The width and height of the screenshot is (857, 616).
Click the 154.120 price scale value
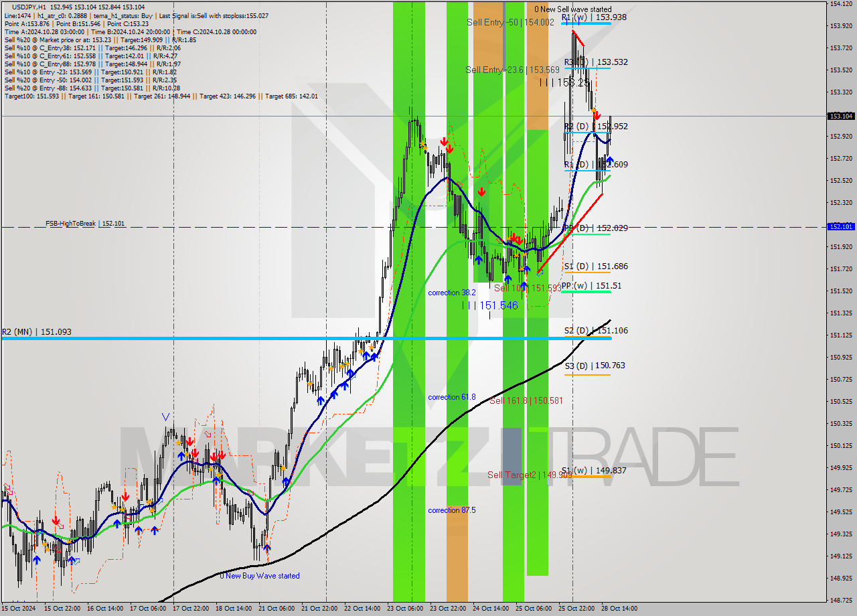[x=841, y=4]
